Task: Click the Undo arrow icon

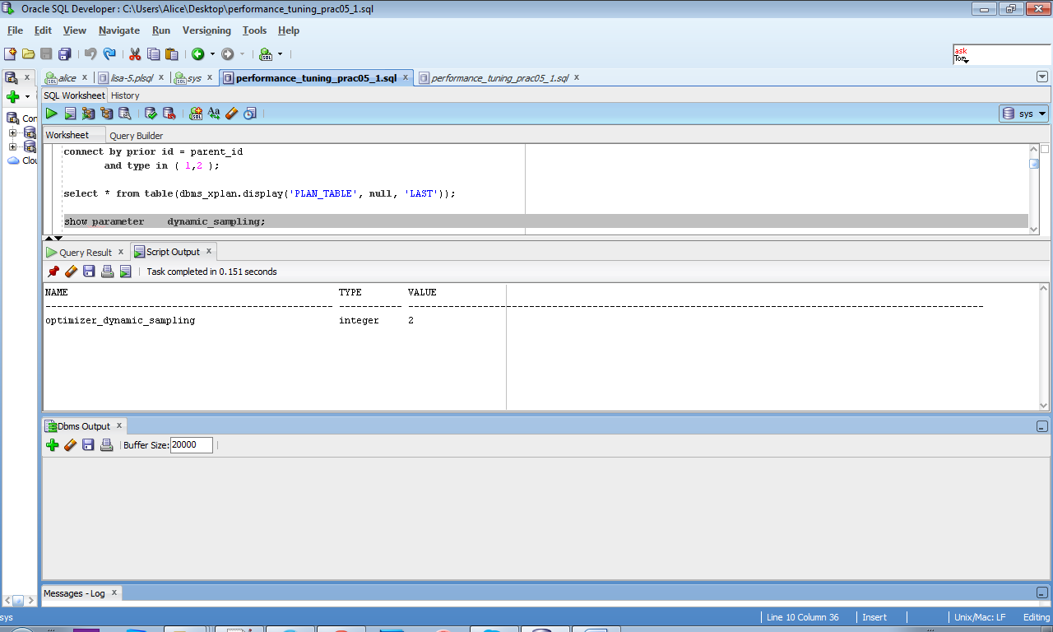Action: [90, 54]
